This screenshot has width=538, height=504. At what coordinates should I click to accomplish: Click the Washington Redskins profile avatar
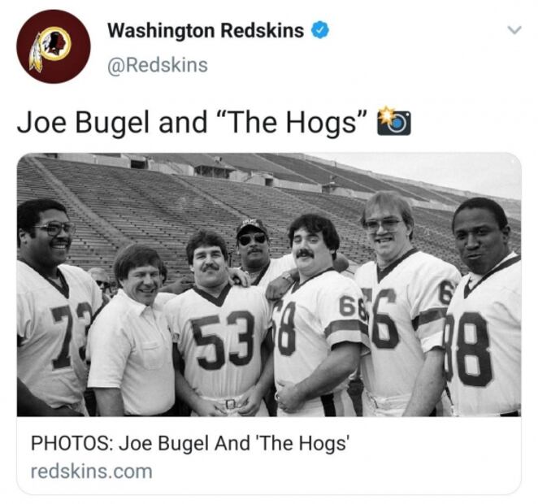(54, 46)
